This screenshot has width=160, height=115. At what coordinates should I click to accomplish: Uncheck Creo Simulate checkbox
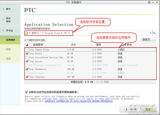click(x=27, y=77)
